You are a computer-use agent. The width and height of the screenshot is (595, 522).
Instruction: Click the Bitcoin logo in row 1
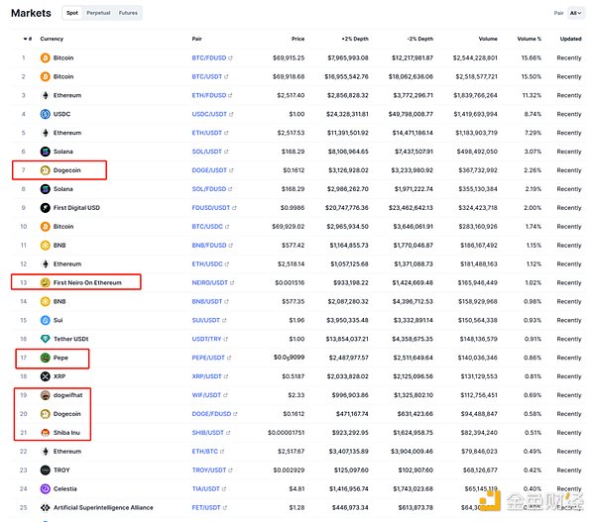coord(45,58)
